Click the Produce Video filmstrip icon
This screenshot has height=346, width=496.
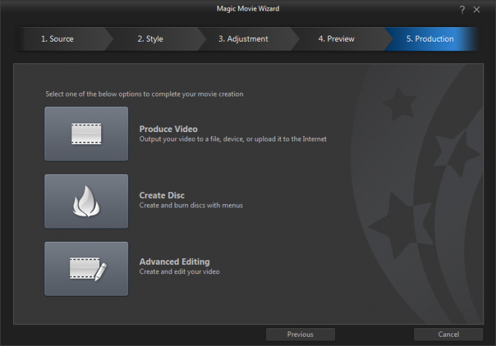(x=86, y=134)
